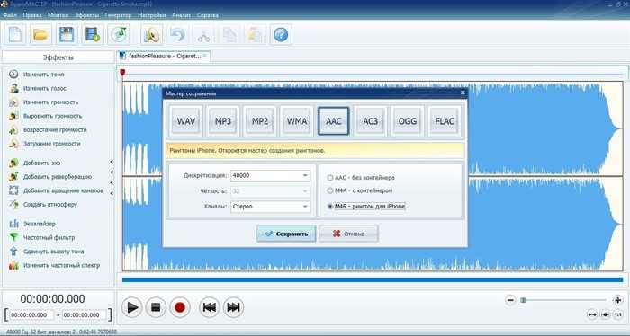Click the arrow icon for Сдвинуть высоту тона
Viewport: 630px width, 336px height.
(13, 252)
